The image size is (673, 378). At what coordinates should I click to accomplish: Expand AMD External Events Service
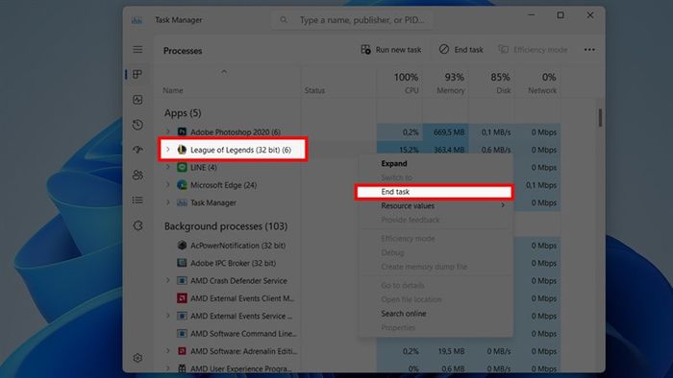(168, 316)
